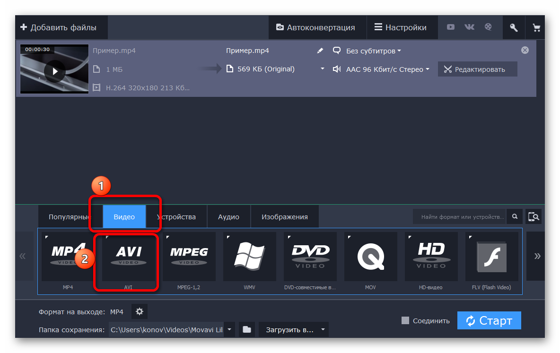Click the format search input field
This screenshot has height=353, width=560.
pos(460,217)
